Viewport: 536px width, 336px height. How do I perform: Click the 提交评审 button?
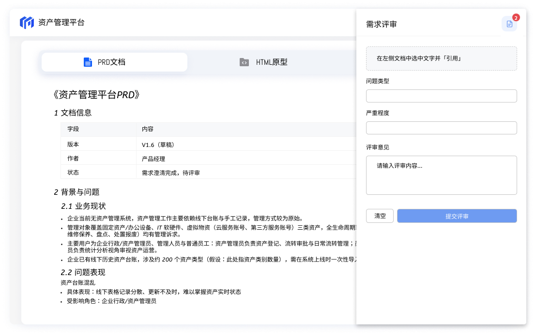[x=457, y=216]
